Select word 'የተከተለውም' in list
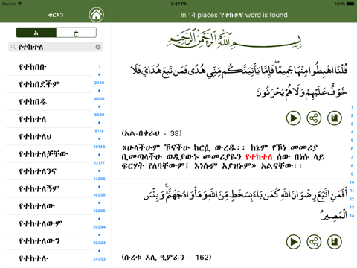Viewport: 357px width, 268px height. pos(49,223)
